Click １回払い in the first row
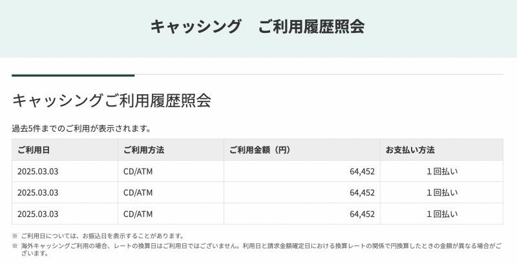Viewport: 517px width, 264px height. [442, 171]
